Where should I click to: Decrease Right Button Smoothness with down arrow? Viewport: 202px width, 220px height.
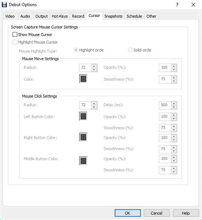point(174,151)
